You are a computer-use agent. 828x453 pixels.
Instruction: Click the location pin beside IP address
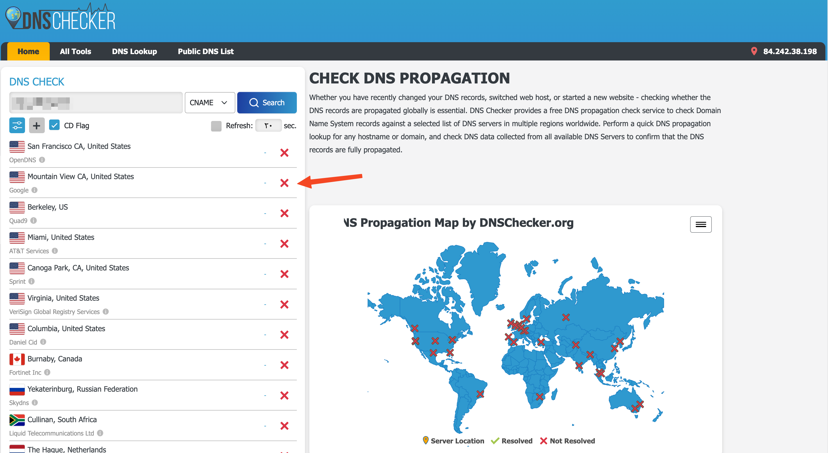[754, 51]
